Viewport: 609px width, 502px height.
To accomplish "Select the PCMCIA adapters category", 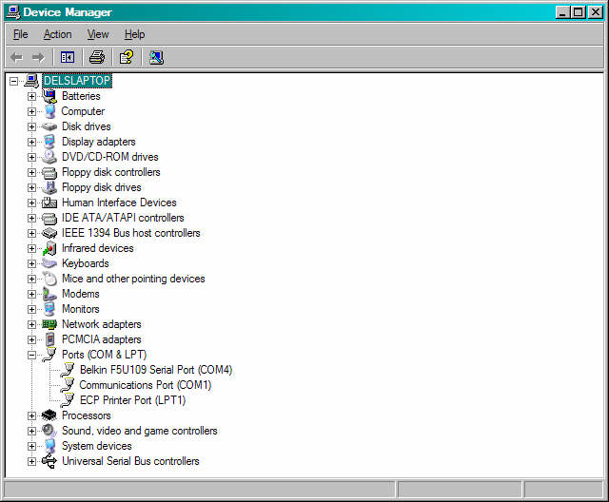I will point(101,339).
